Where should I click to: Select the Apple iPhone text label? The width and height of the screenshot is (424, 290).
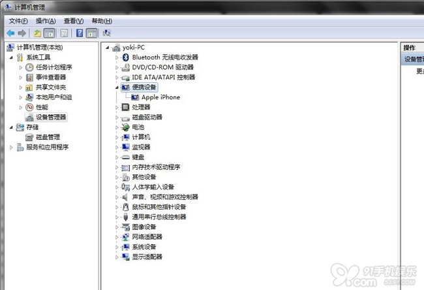pyautogui.click(x=160, y=97)
